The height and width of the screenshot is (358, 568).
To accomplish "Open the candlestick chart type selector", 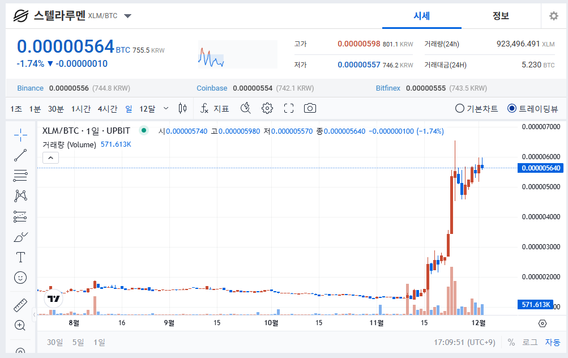I will click(182, 108).
